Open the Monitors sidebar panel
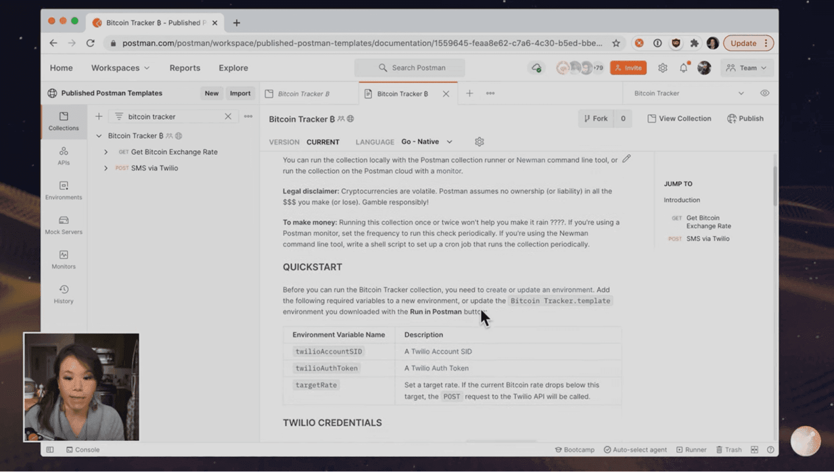 click(x=64, y=259)
